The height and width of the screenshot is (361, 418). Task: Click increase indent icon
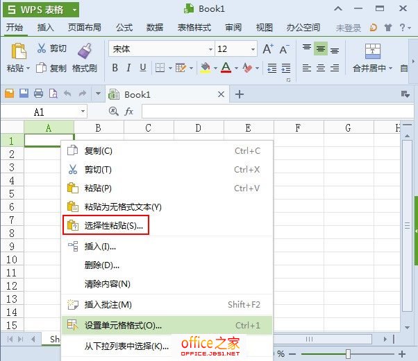coord(286,68)
